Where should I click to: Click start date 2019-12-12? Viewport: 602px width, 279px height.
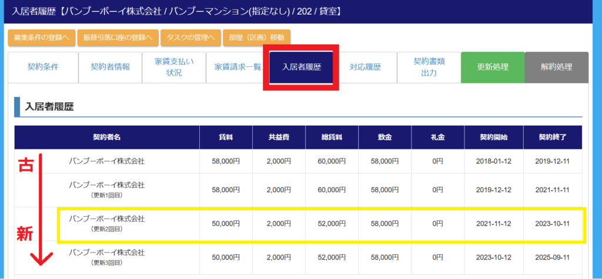click(493, 190)
